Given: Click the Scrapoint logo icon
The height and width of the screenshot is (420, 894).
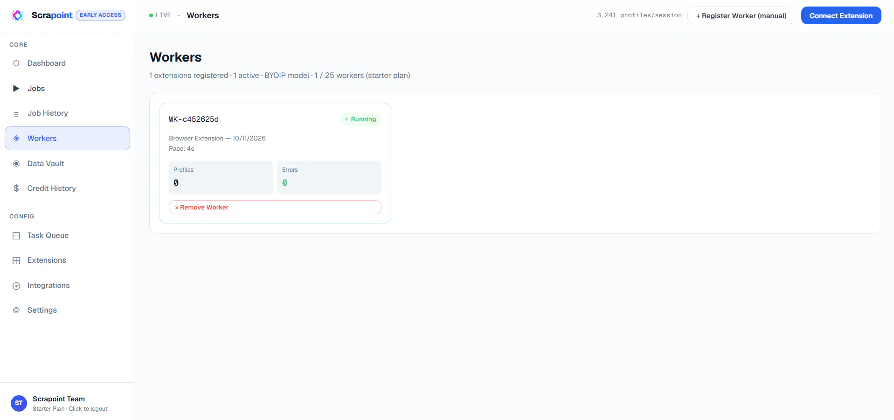Looking at the screenshot, I should pyautogui.click(x=18, y=15).
